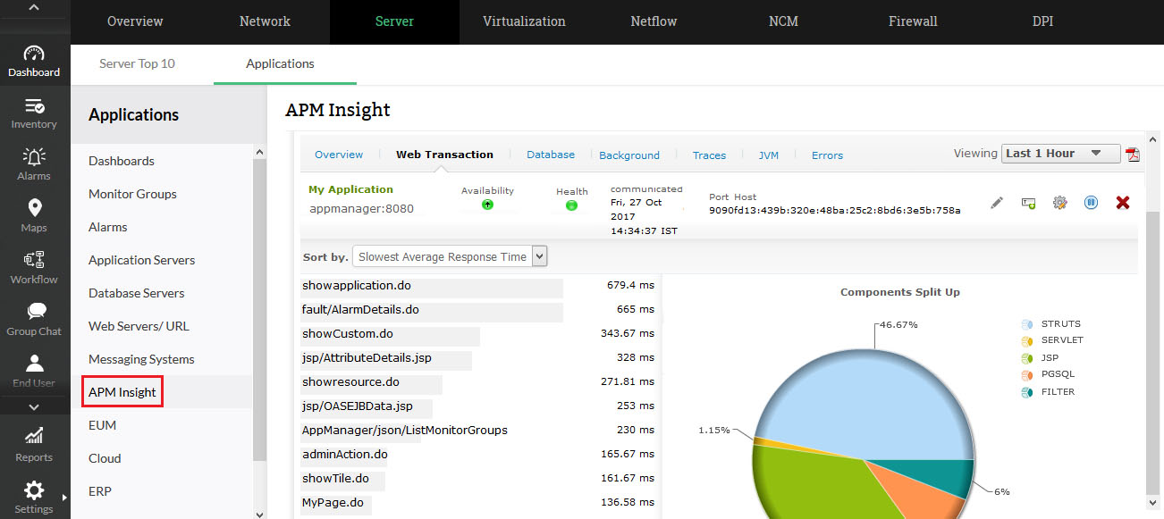Screen dimensions: 1164x519
Task: Switch to the Overview top menu
Action: [x=135, y=21]
